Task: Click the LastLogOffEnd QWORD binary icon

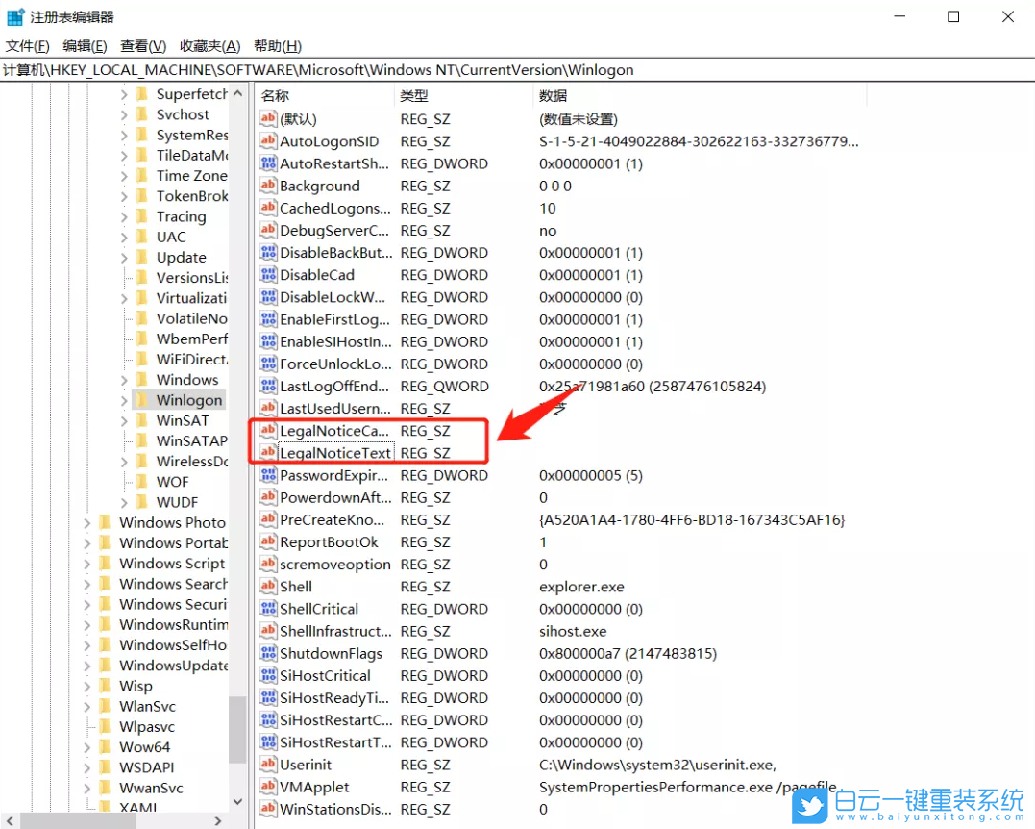Action: [268, 386]
